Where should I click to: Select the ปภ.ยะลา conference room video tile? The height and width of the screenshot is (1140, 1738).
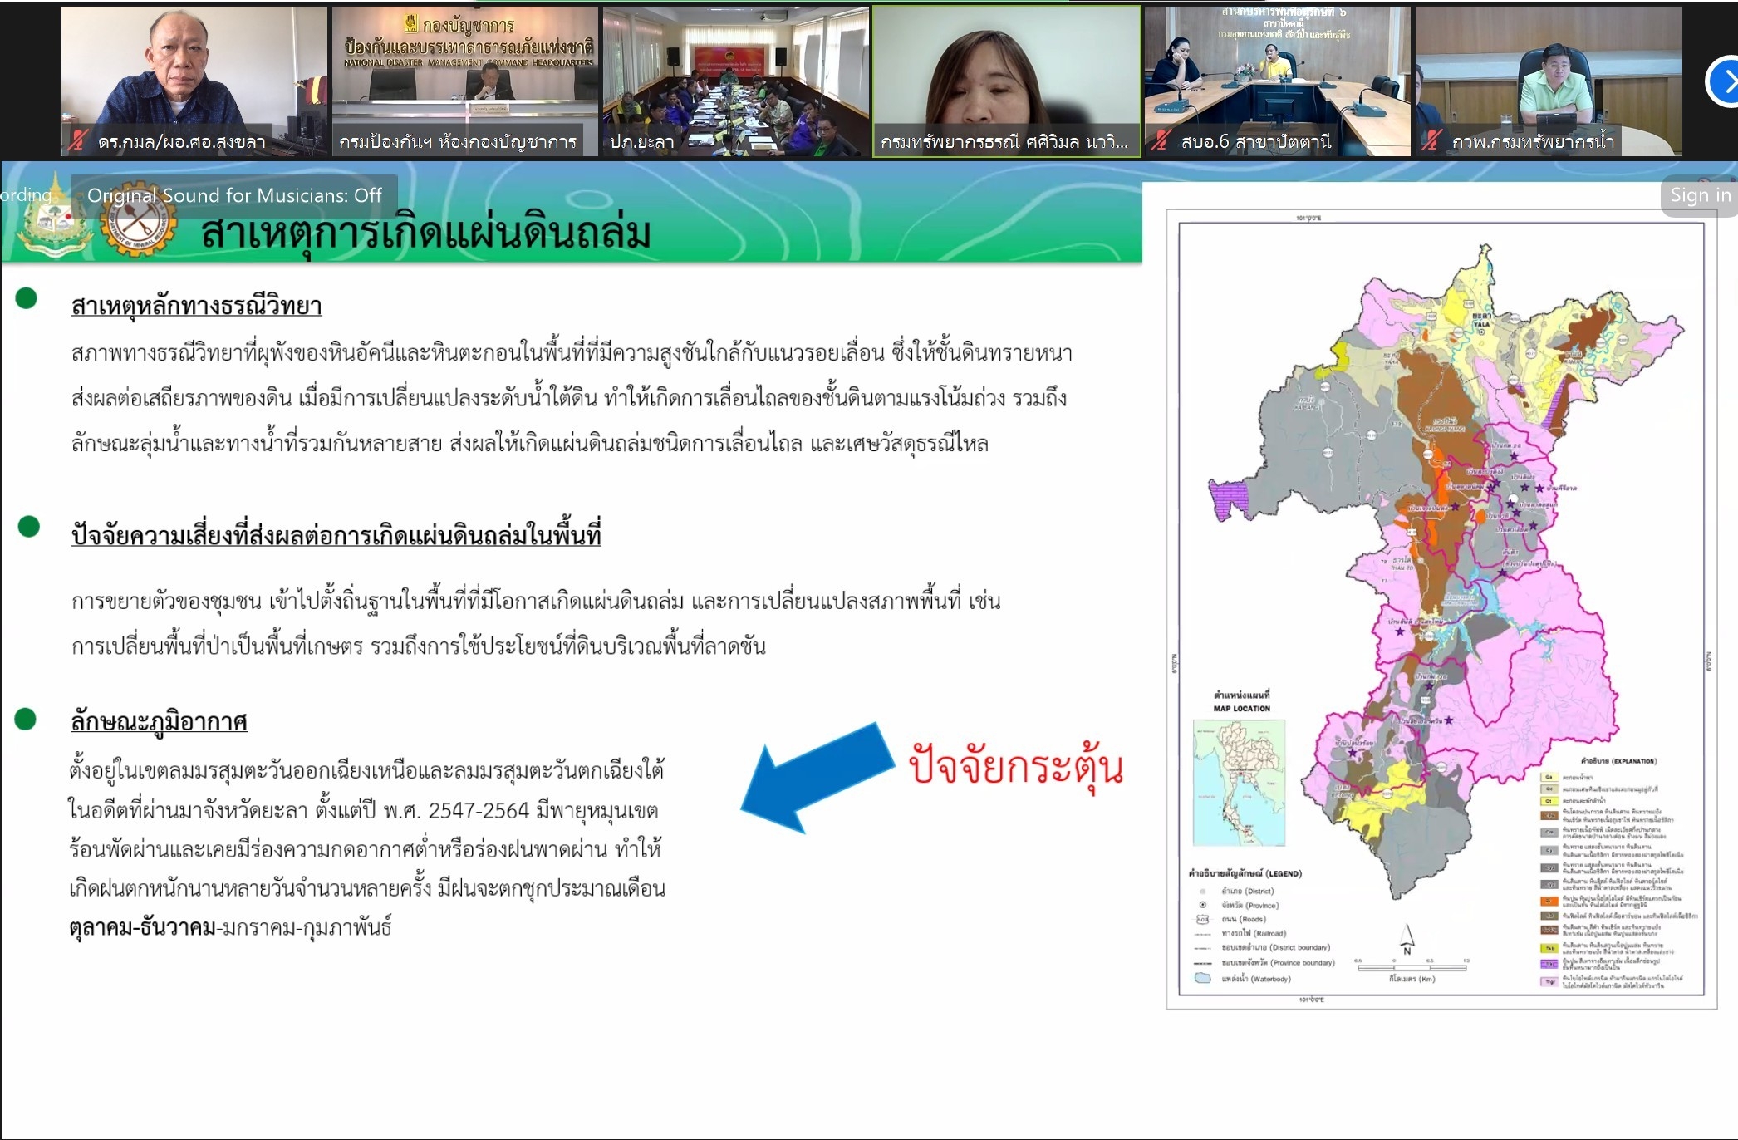pyautogui.click(x=735, y=81)
